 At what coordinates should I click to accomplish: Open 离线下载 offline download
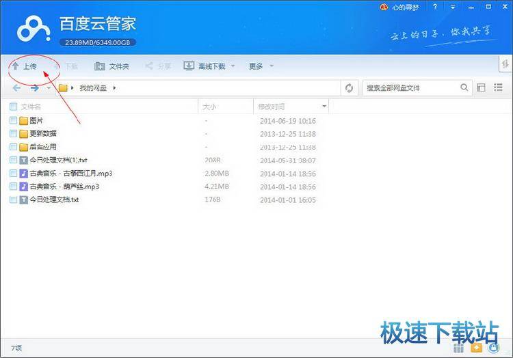point(204,66)
